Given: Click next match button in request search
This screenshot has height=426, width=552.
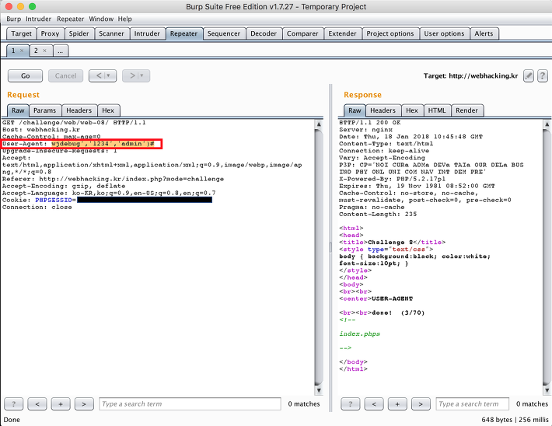Looking at the screenshot, I should pos(84,403).
